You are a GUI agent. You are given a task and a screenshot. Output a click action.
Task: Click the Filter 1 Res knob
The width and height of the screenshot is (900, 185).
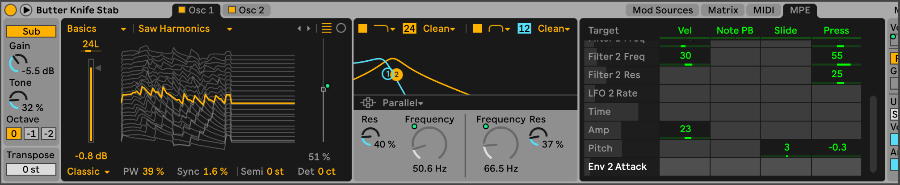tap(370, 137)
